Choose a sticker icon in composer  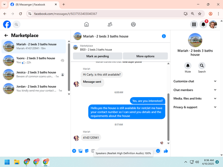(87, 151)
